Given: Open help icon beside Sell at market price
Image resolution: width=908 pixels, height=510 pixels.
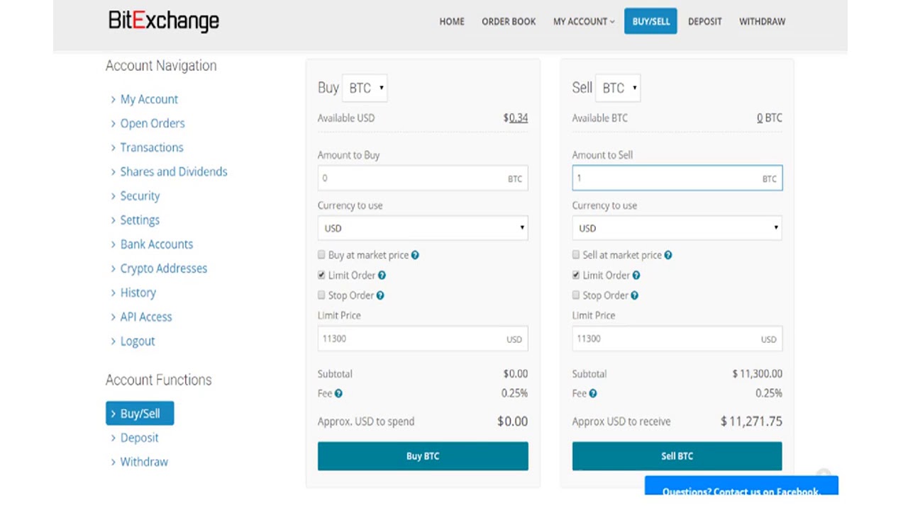Looking at the screenshot, I should click(668, 255).
